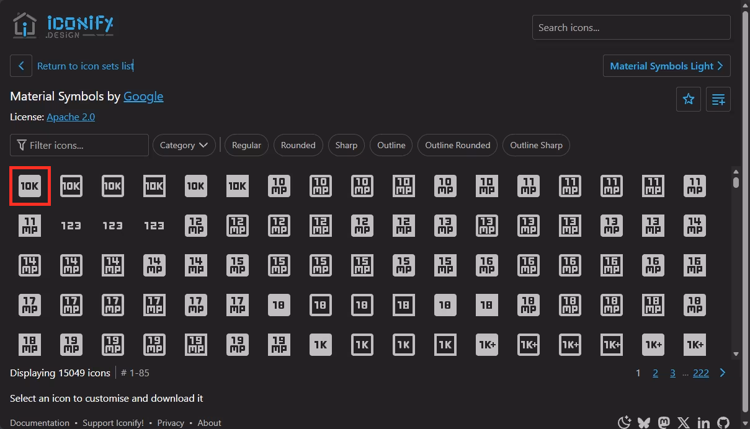Collapse back via Return to icon sets list
Screen dimensions: 750x429
[x=85, y=66]
